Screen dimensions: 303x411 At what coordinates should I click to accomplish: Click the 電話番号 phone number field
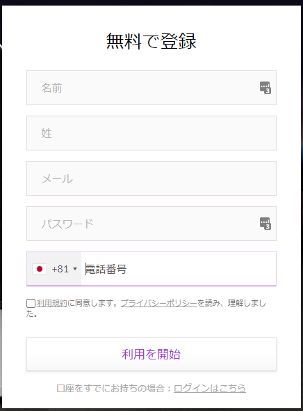pos(179,269)
